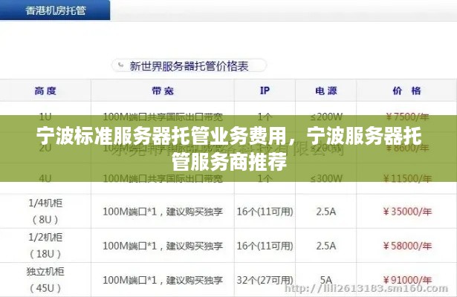Select the 电源 column header
Viewport: 457px width, 297px height.
(326, 91)
